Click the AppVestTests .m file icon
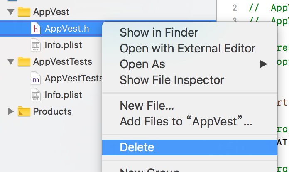289x172 pixels. [37, 78]
